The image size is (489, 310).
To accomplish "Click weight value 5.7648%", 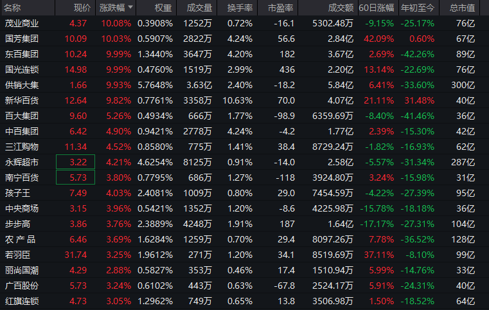I will [x=155, y=86].
